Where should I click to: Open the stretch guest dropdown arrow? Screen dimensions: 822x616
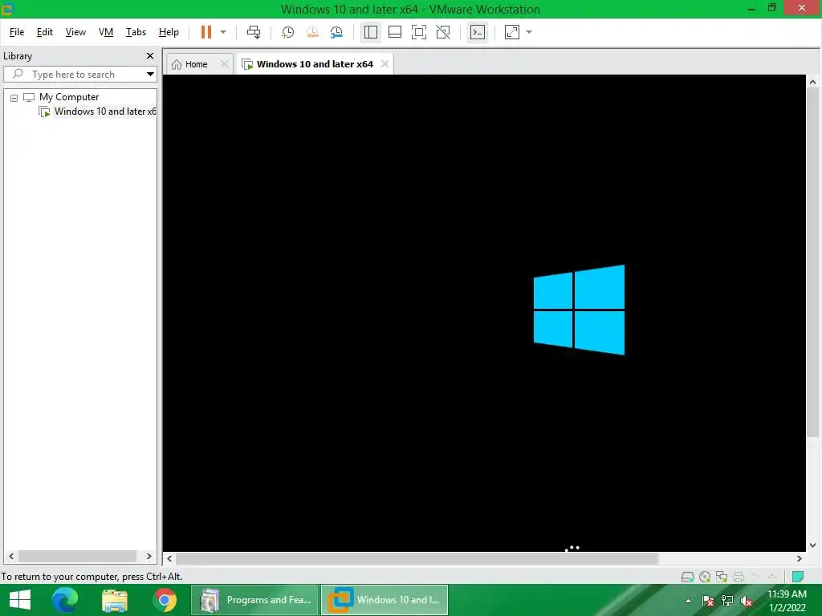pyautogui.click(x=529, y=32)
